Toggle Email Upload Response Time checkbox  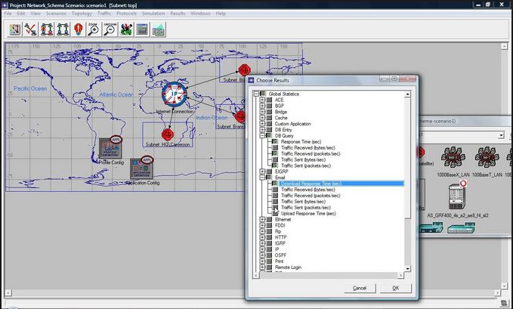coord(275,214)
